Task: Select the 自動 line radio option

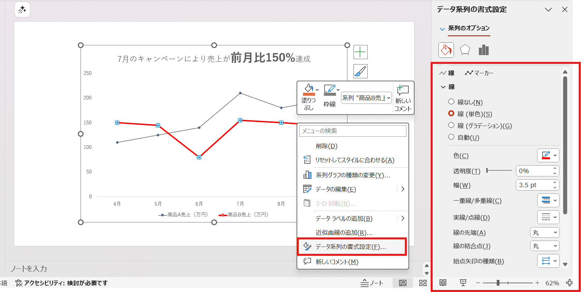Action: click(451, 137)
